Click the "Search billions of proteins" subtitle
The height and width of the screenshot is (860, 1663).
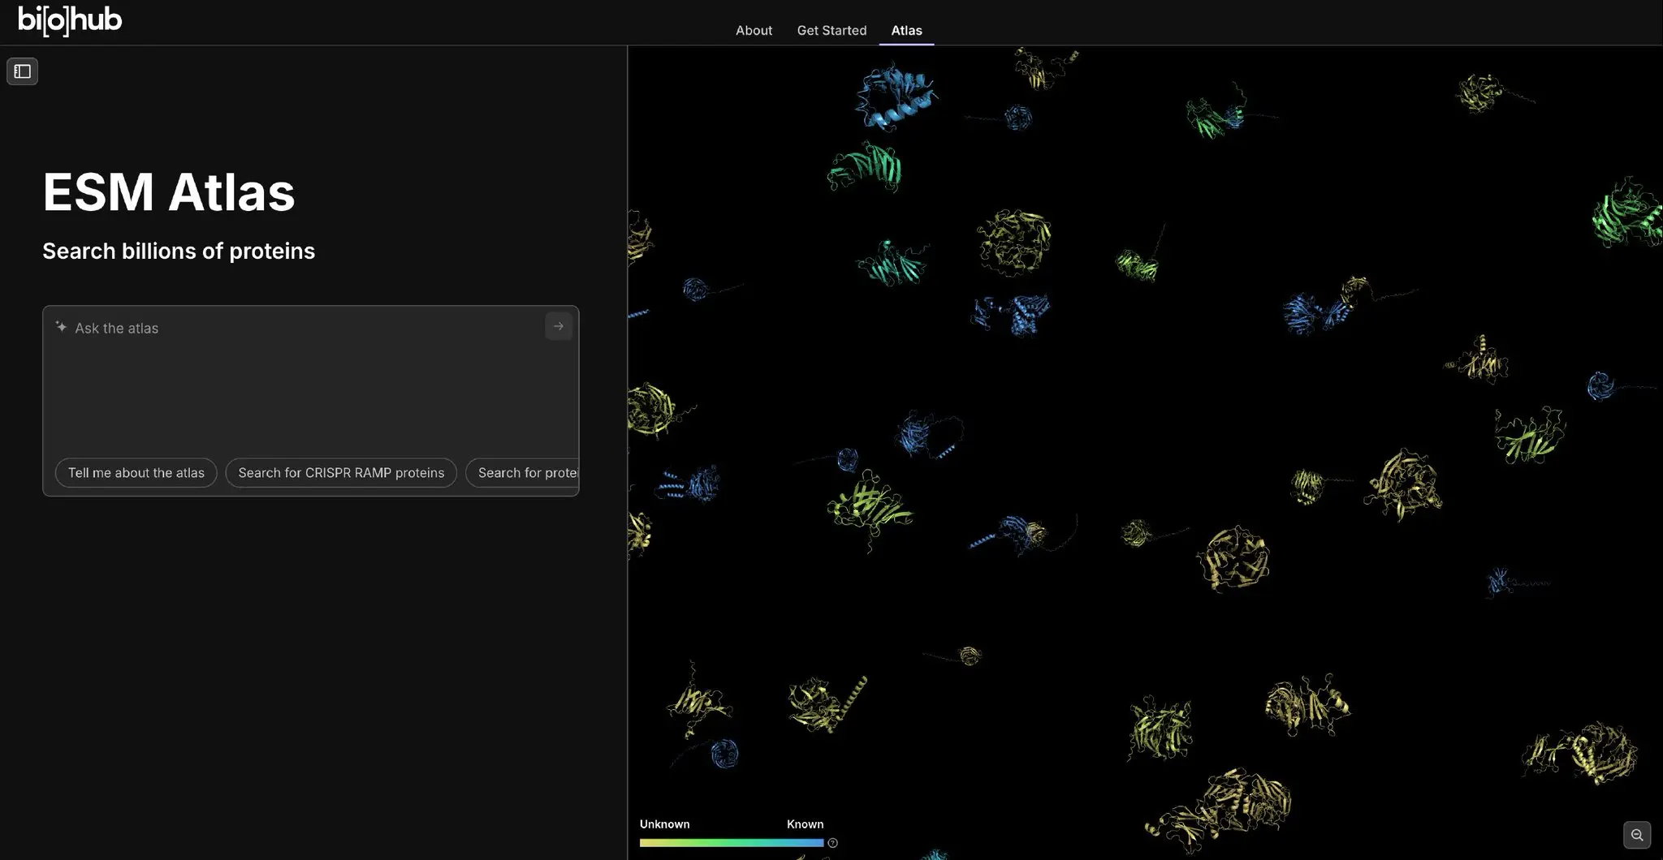[179, 252]
